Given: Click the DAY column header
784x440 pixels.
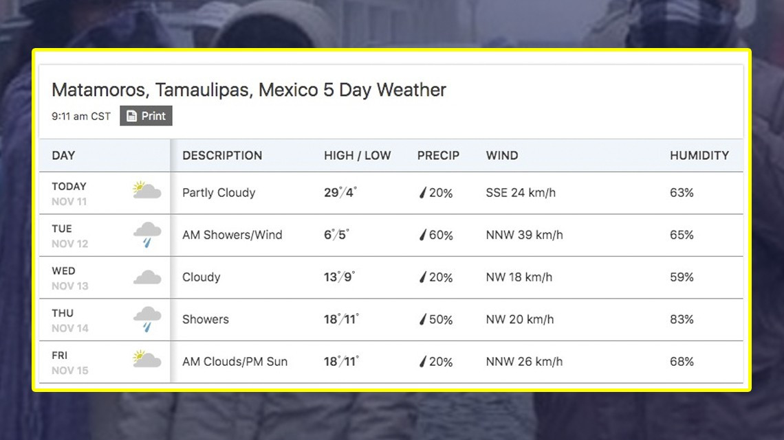Looking at the screenshot, I should (x=63, y=156).
